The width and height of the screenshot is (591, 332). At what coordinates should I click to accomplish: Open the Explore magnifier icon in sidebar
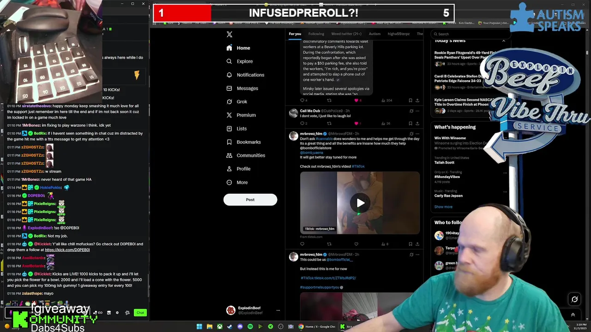tap(229, 61)
